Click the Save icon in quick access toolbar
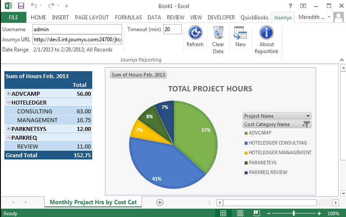Screen dimensions: 346x217 pos(21,6)
